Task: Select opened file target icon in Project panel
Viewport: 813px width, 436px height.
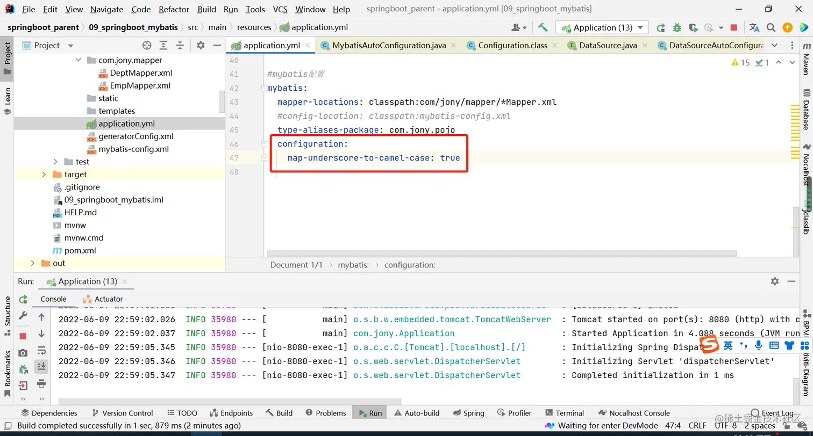Action: tap(147, 46)
